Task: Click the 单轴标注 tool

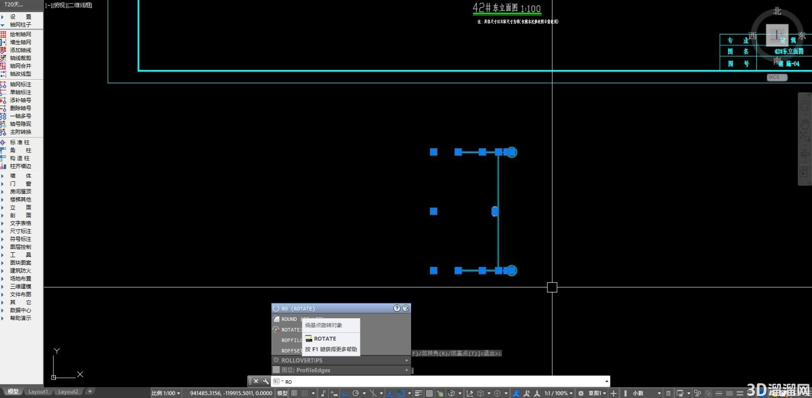Action: coord(20,92)
